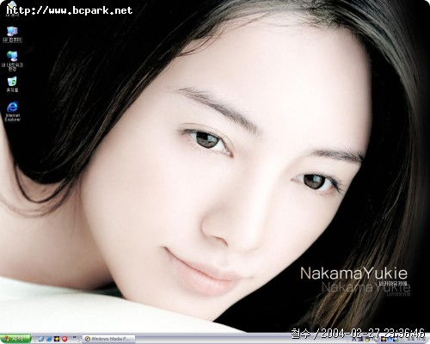
Task: Expand the Quick Launch overflow chevron
Action: pos(74,336)
